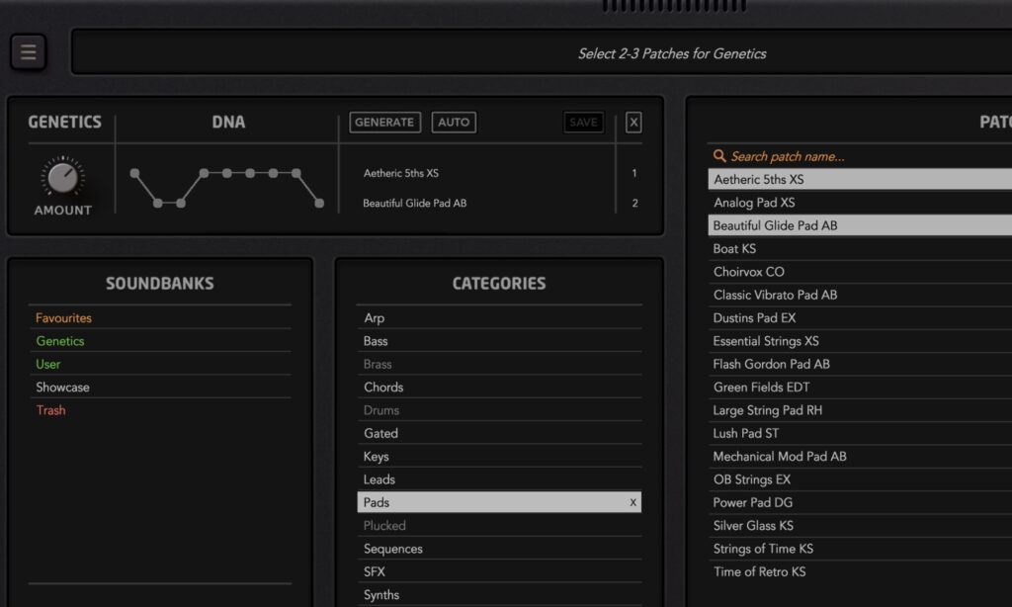This screenshot has width=1012, height=607.
Task: Select the Choirvox CO patch
Action: point(749,272)
